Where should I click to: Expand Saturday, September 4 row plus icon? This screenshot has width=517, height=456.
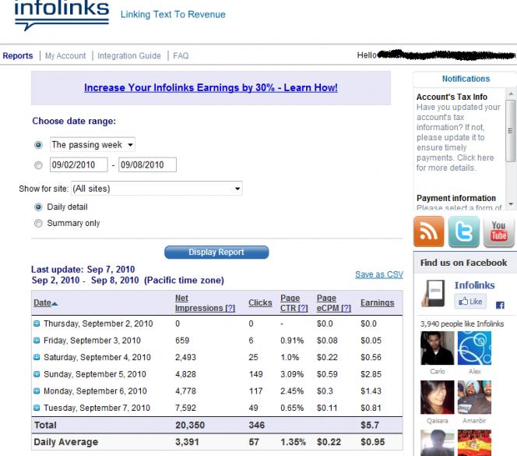pos(37,357)
